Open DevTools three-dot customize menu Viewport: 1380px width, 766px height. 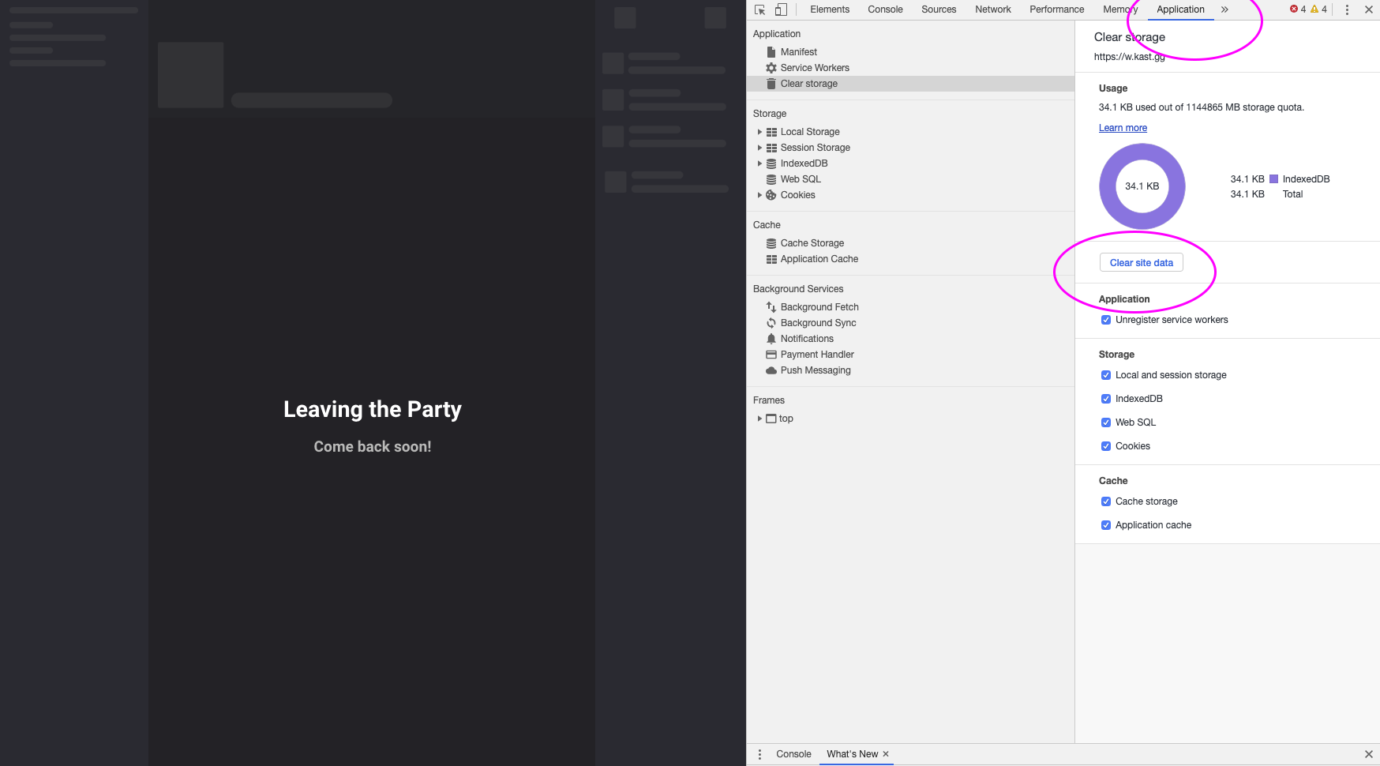[1347, 9]
